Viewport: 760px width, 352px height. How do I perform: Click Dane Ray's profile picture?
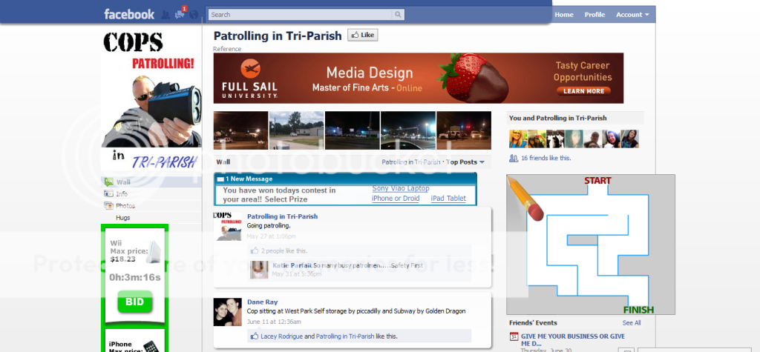click(227, 312)
